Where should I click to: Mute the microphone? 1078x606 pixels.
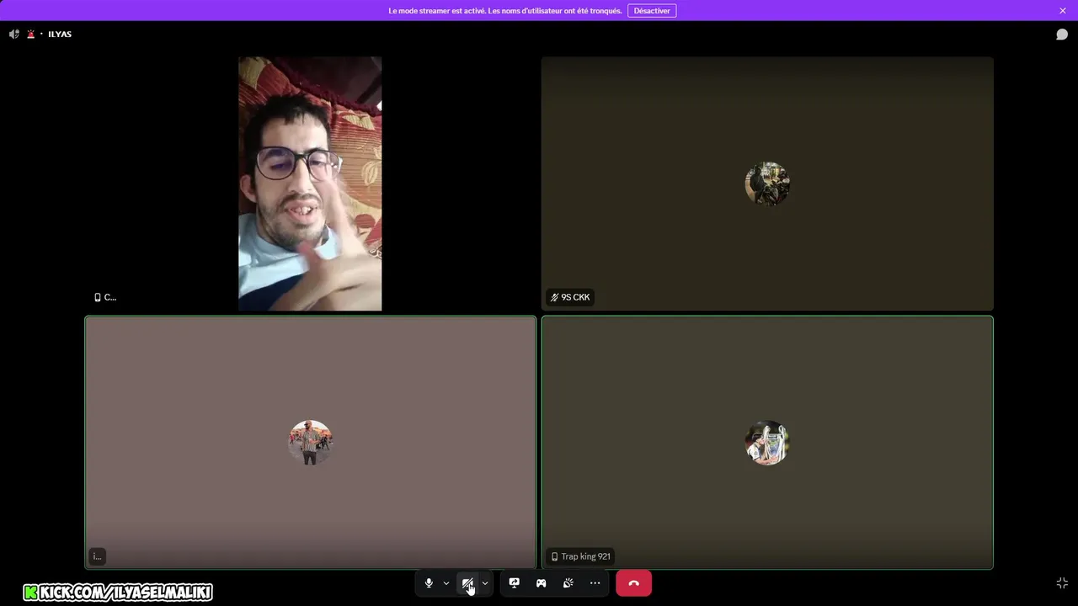click(x=429, y=583)
